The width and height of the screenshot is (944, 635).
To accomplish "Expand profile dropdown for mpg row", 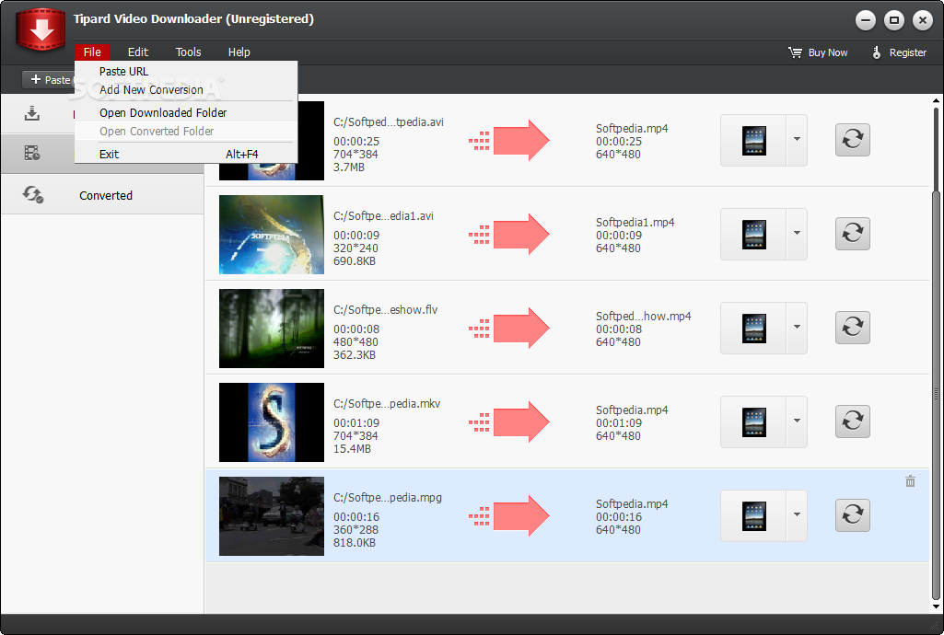I will [797, 515].
